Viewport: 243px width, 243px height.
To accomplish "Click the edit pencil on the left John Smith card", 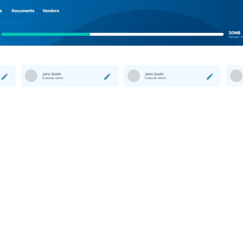I will click(107, 76).
